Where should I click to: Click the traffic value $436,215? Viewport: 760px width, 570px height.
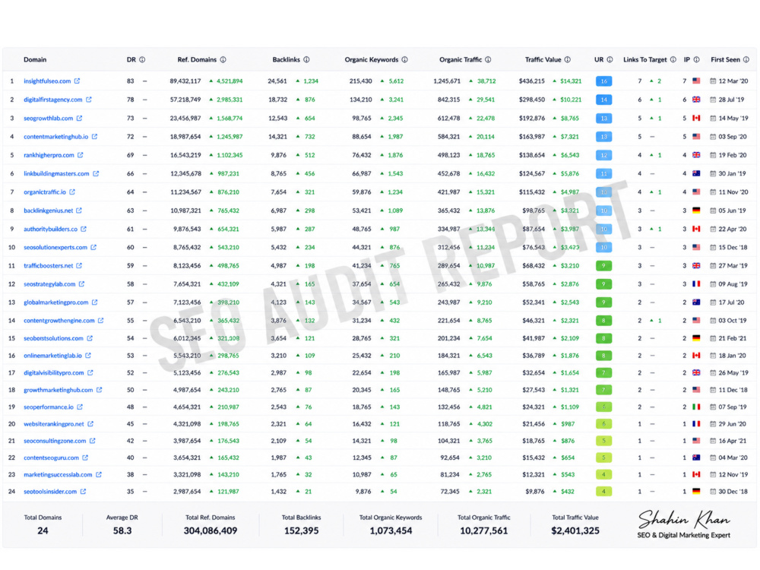pyautogui.click(x=532, y=81)
